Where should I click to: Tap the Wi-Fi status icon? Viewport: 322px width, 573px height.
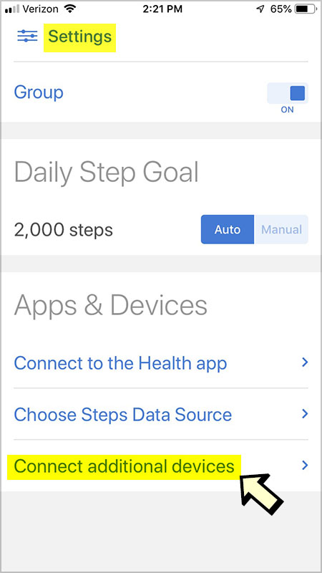69,9
